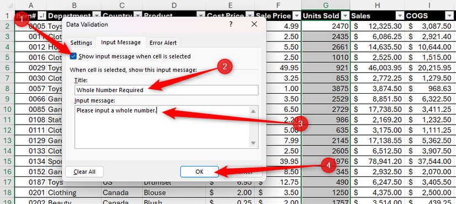Select column H header

coord(377,5)
